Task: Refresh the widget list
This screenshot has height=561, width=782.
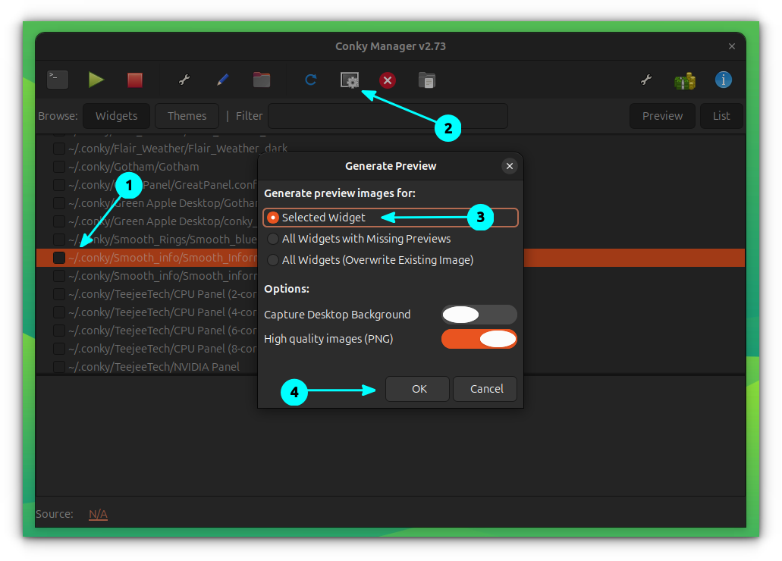Action: 310,79
